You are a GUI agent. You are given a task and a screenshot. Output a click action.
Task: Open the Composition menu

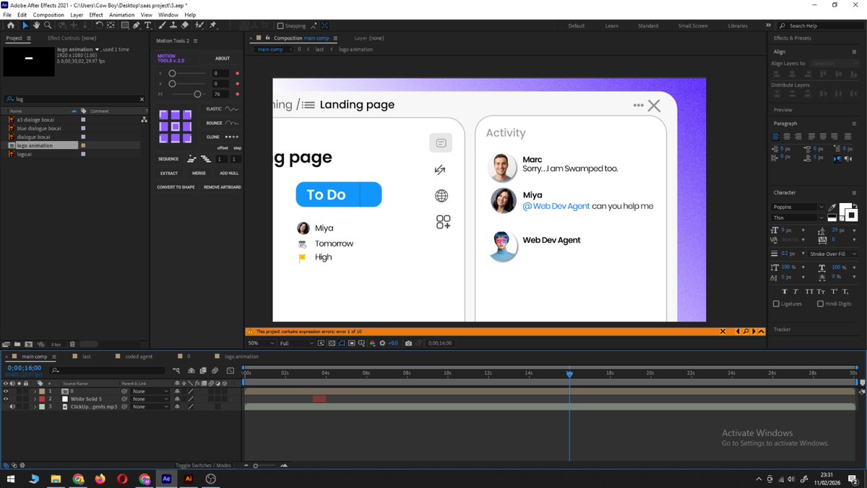tap(48, 14)
